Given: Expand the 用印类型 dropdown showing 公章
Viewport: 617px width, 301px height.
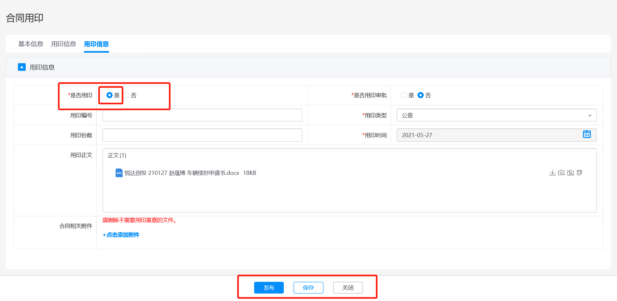Looking at the screenshot, I should (x=496, y=115).
